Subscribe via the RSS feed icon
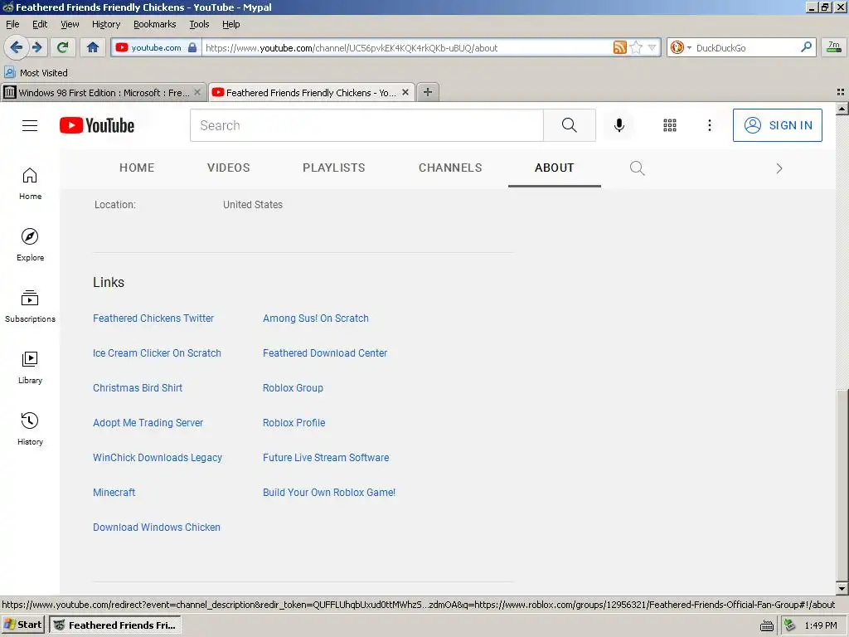This screenshot has width=849, height=637. [x=619, y=47]
